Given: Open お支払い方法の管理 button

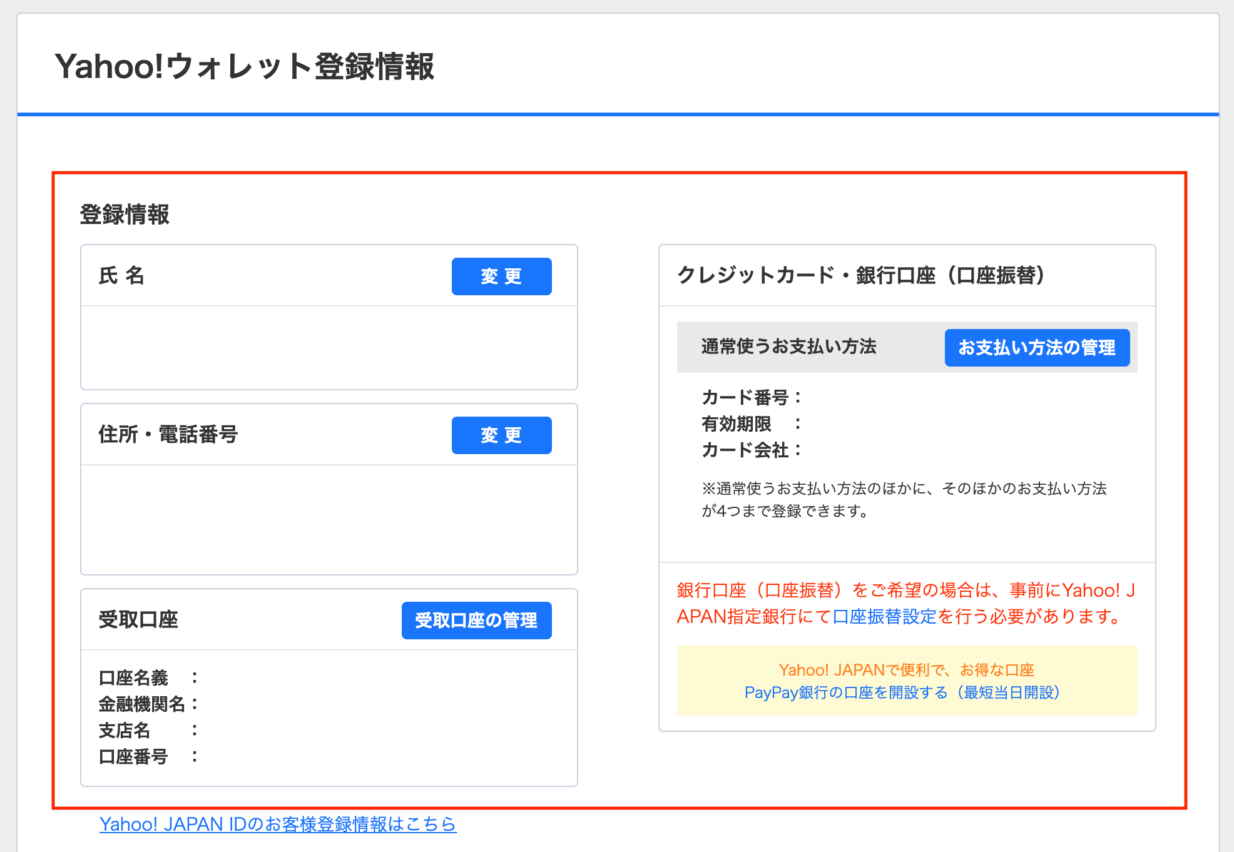Looking at the screenshot, I should pos(1037,348).
